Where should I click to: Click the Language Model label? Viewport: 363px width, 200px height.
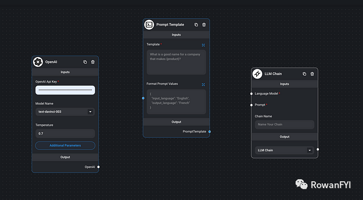coord(267,94)
